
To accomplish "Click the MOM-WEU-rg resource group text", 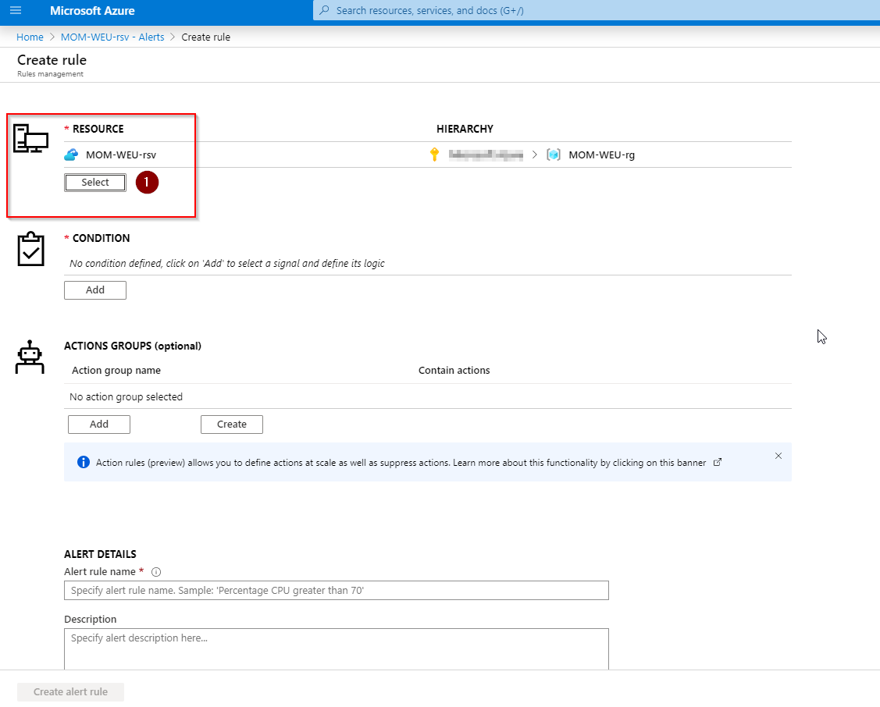I will pyautogui.click(x=601, y=155).
